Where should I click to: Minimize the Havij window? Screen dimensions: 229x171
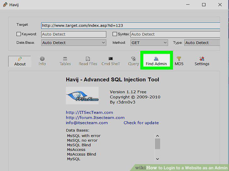[x=188, y=5]
